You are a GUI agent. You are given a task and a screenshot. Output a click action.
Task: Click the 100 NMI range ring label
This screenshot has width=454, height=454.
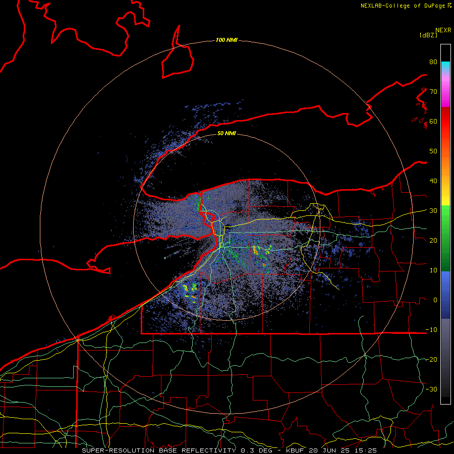[226, 40]
